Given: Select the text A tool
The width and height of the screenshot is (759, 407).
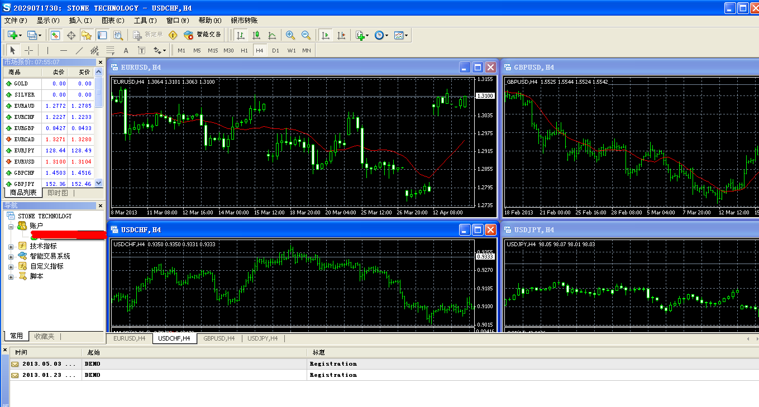Looking at the screenshot, I should coord(126,50).
